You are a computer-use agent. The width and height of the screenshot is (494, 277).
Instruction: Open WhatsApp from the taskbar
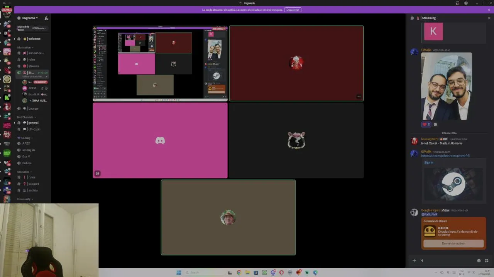coord(264,272)
